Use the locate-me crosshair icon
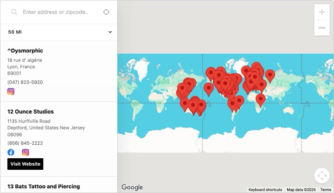This screenshot has width=334, height=193. [106, 12]
